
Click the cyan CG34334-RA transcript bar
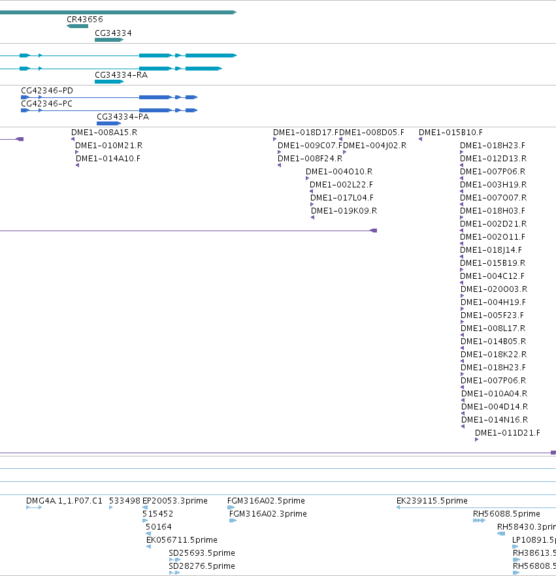pyautogui.click(x=108, y=82)
